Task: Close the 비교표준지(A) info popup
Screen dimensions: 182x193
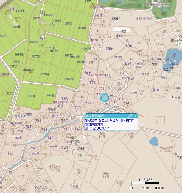Action: click(135, 116)
